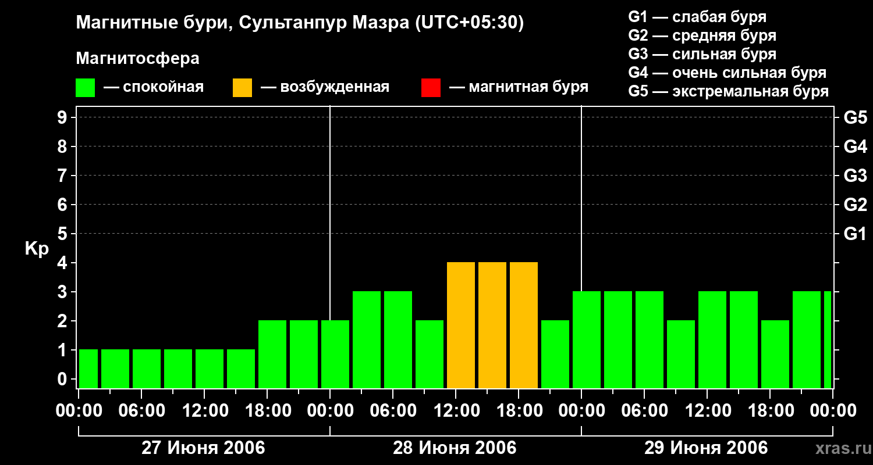Click the 'Магнитосфера' legend heading

[x=138, y=59]
